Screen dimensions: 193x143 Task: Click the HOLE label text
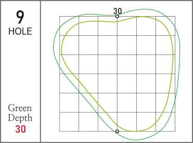click(20, 31)
